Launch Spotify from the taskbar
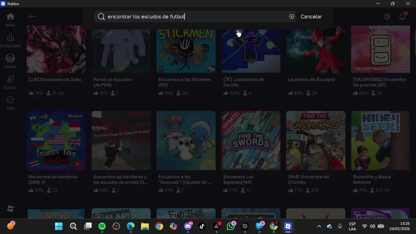 [x=102, y=226]
